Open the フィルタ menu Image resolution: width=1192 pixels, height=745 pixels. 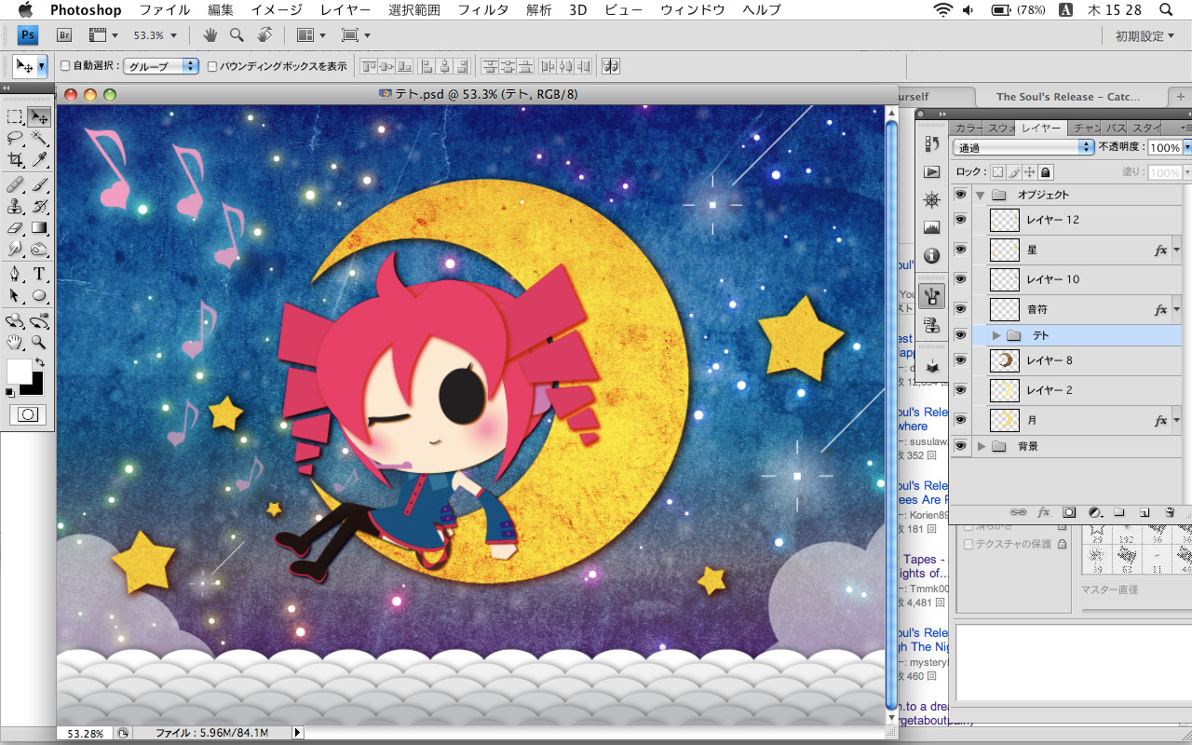[x=483, y=10]
